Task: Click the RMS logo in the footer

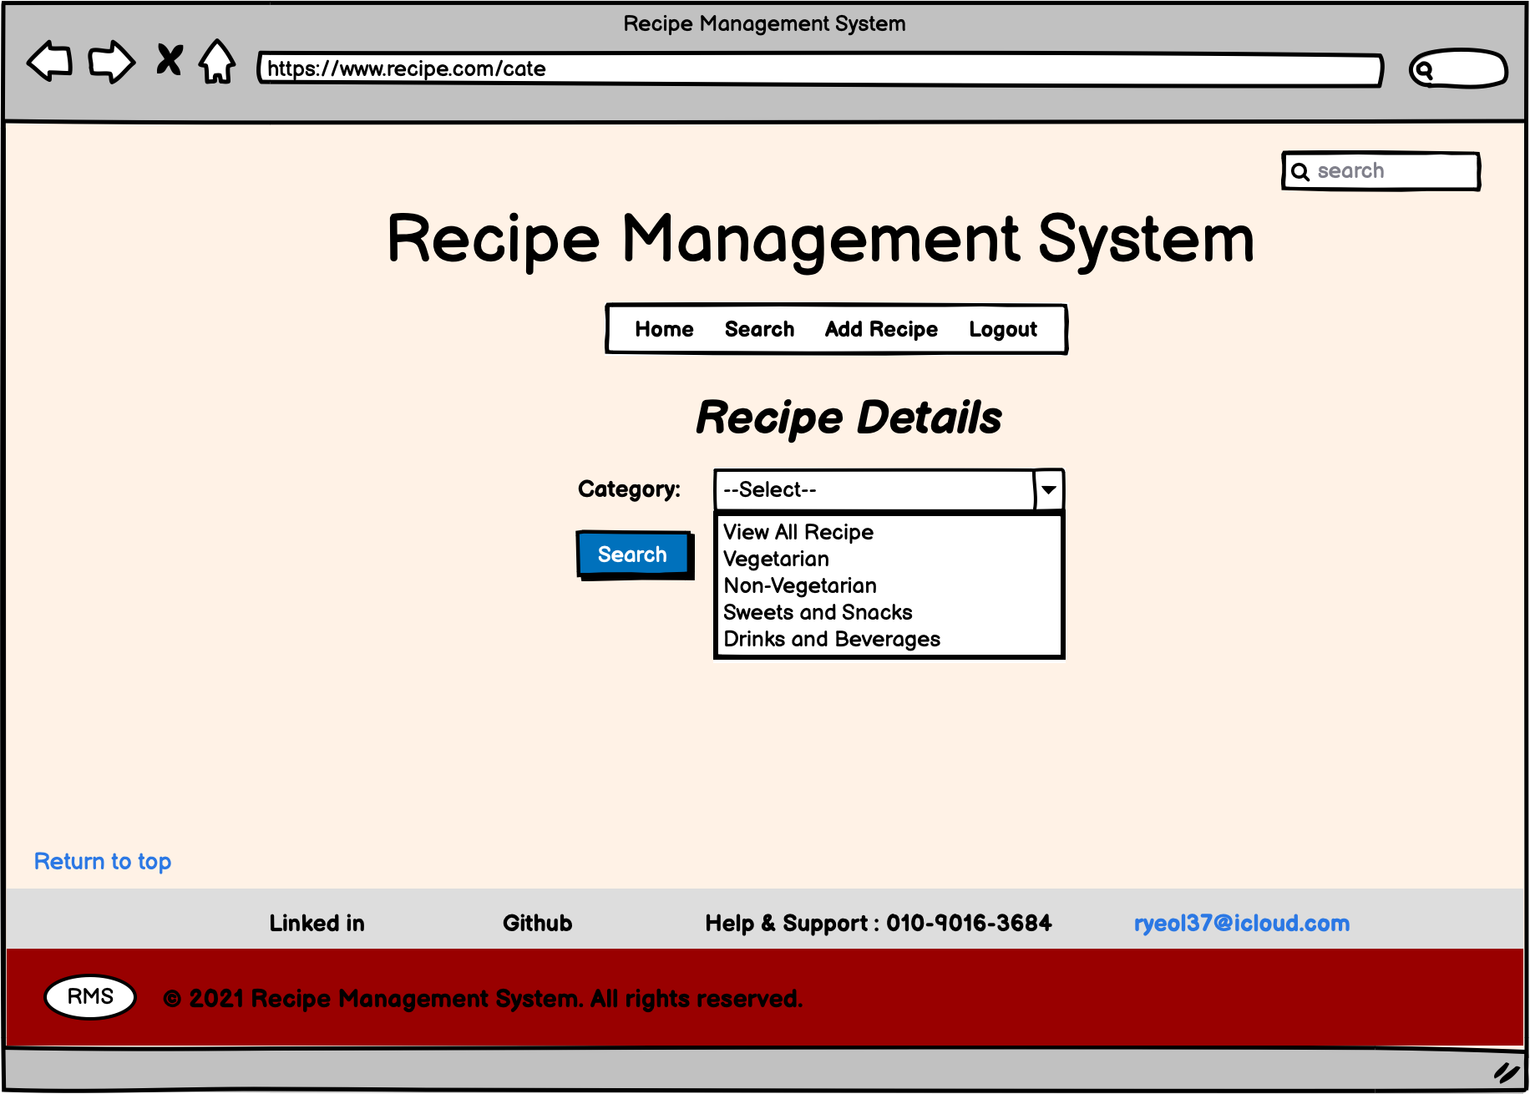Action: pyautogui.click(x=89, y=995)
